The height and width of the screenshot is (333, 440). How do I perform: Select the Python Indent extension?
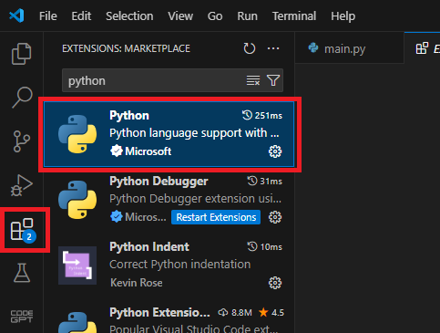(x=169, y=265)
